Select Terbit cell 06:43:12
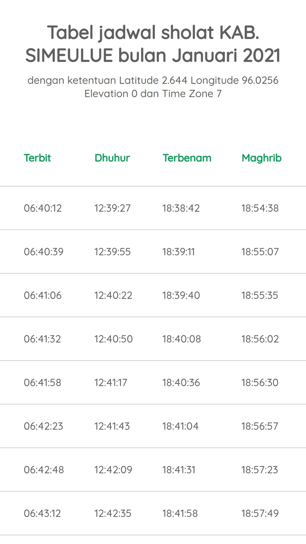Screen dimensions: 306x544 [x=43, y=513]
